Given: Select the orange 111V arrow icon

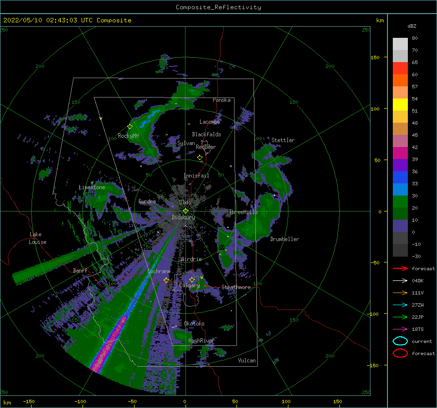Looking at the screenshot, I should click(400, 293).
